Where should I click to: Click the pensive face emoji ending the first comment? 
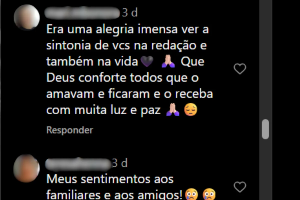pos(191,110)
